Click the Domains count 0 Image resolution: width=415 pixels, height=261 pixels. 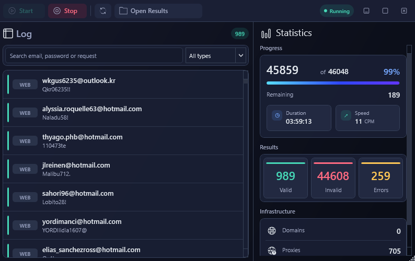click(x=399, y=231)
